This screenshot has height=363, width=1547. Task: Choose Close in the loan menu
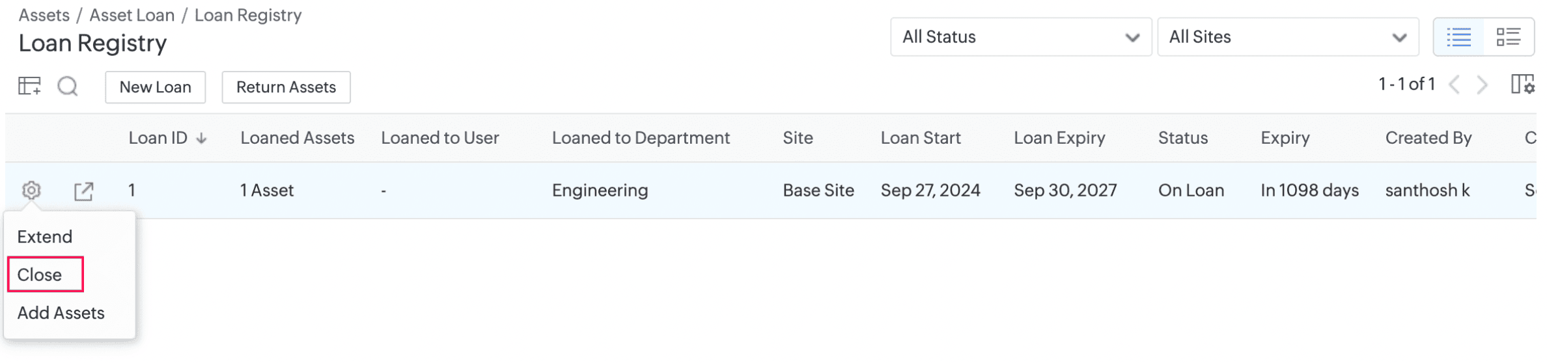tap(40, 276)
